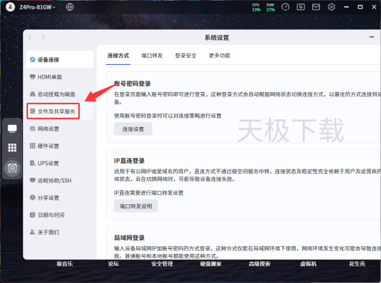The image size is (381, 283).
Task: Select 网络设置 in sidebar
Action: 49,129
